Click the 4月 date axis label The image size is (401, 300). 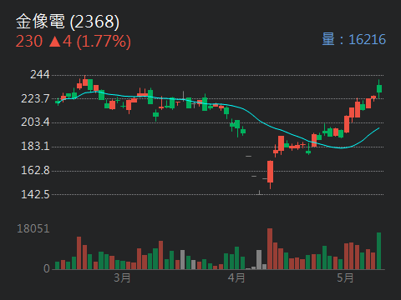click(236, 277)
